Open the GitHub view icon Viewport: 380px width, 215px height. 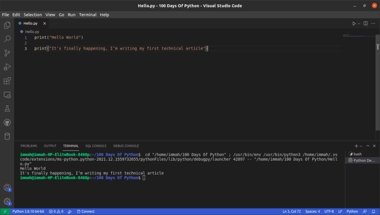click(x=7, y=123)
